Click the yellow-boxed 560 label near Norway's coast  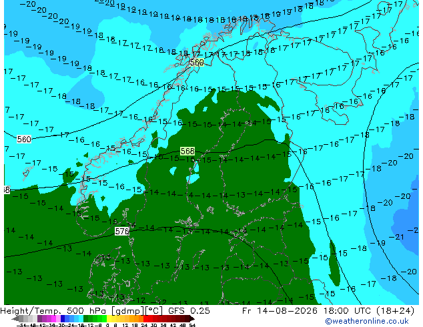pos(197,63)
